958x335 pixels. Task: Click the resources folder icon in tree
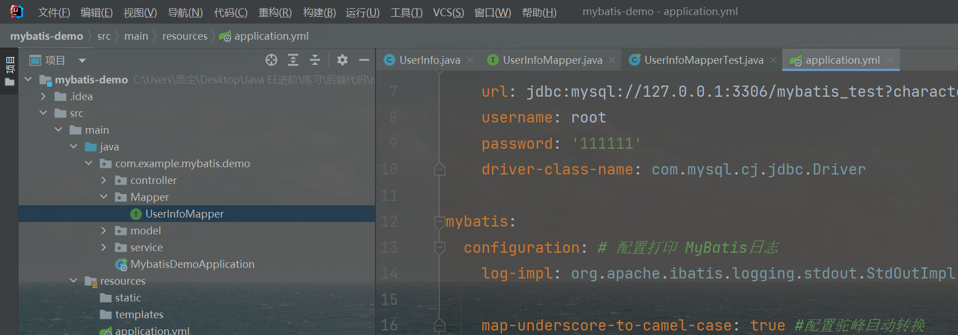tap(91, 281)
